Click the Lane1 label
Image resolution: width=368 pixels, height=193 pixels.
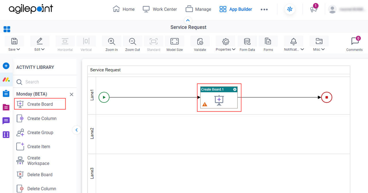point(92,95)
